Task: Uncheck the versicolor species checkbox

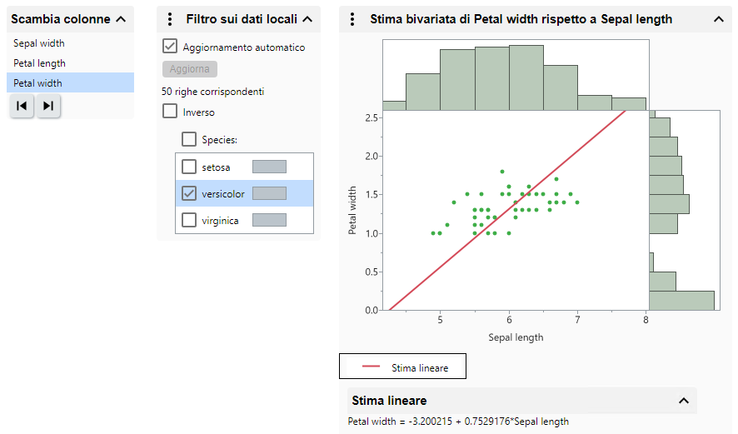Action: click(189, 193)
